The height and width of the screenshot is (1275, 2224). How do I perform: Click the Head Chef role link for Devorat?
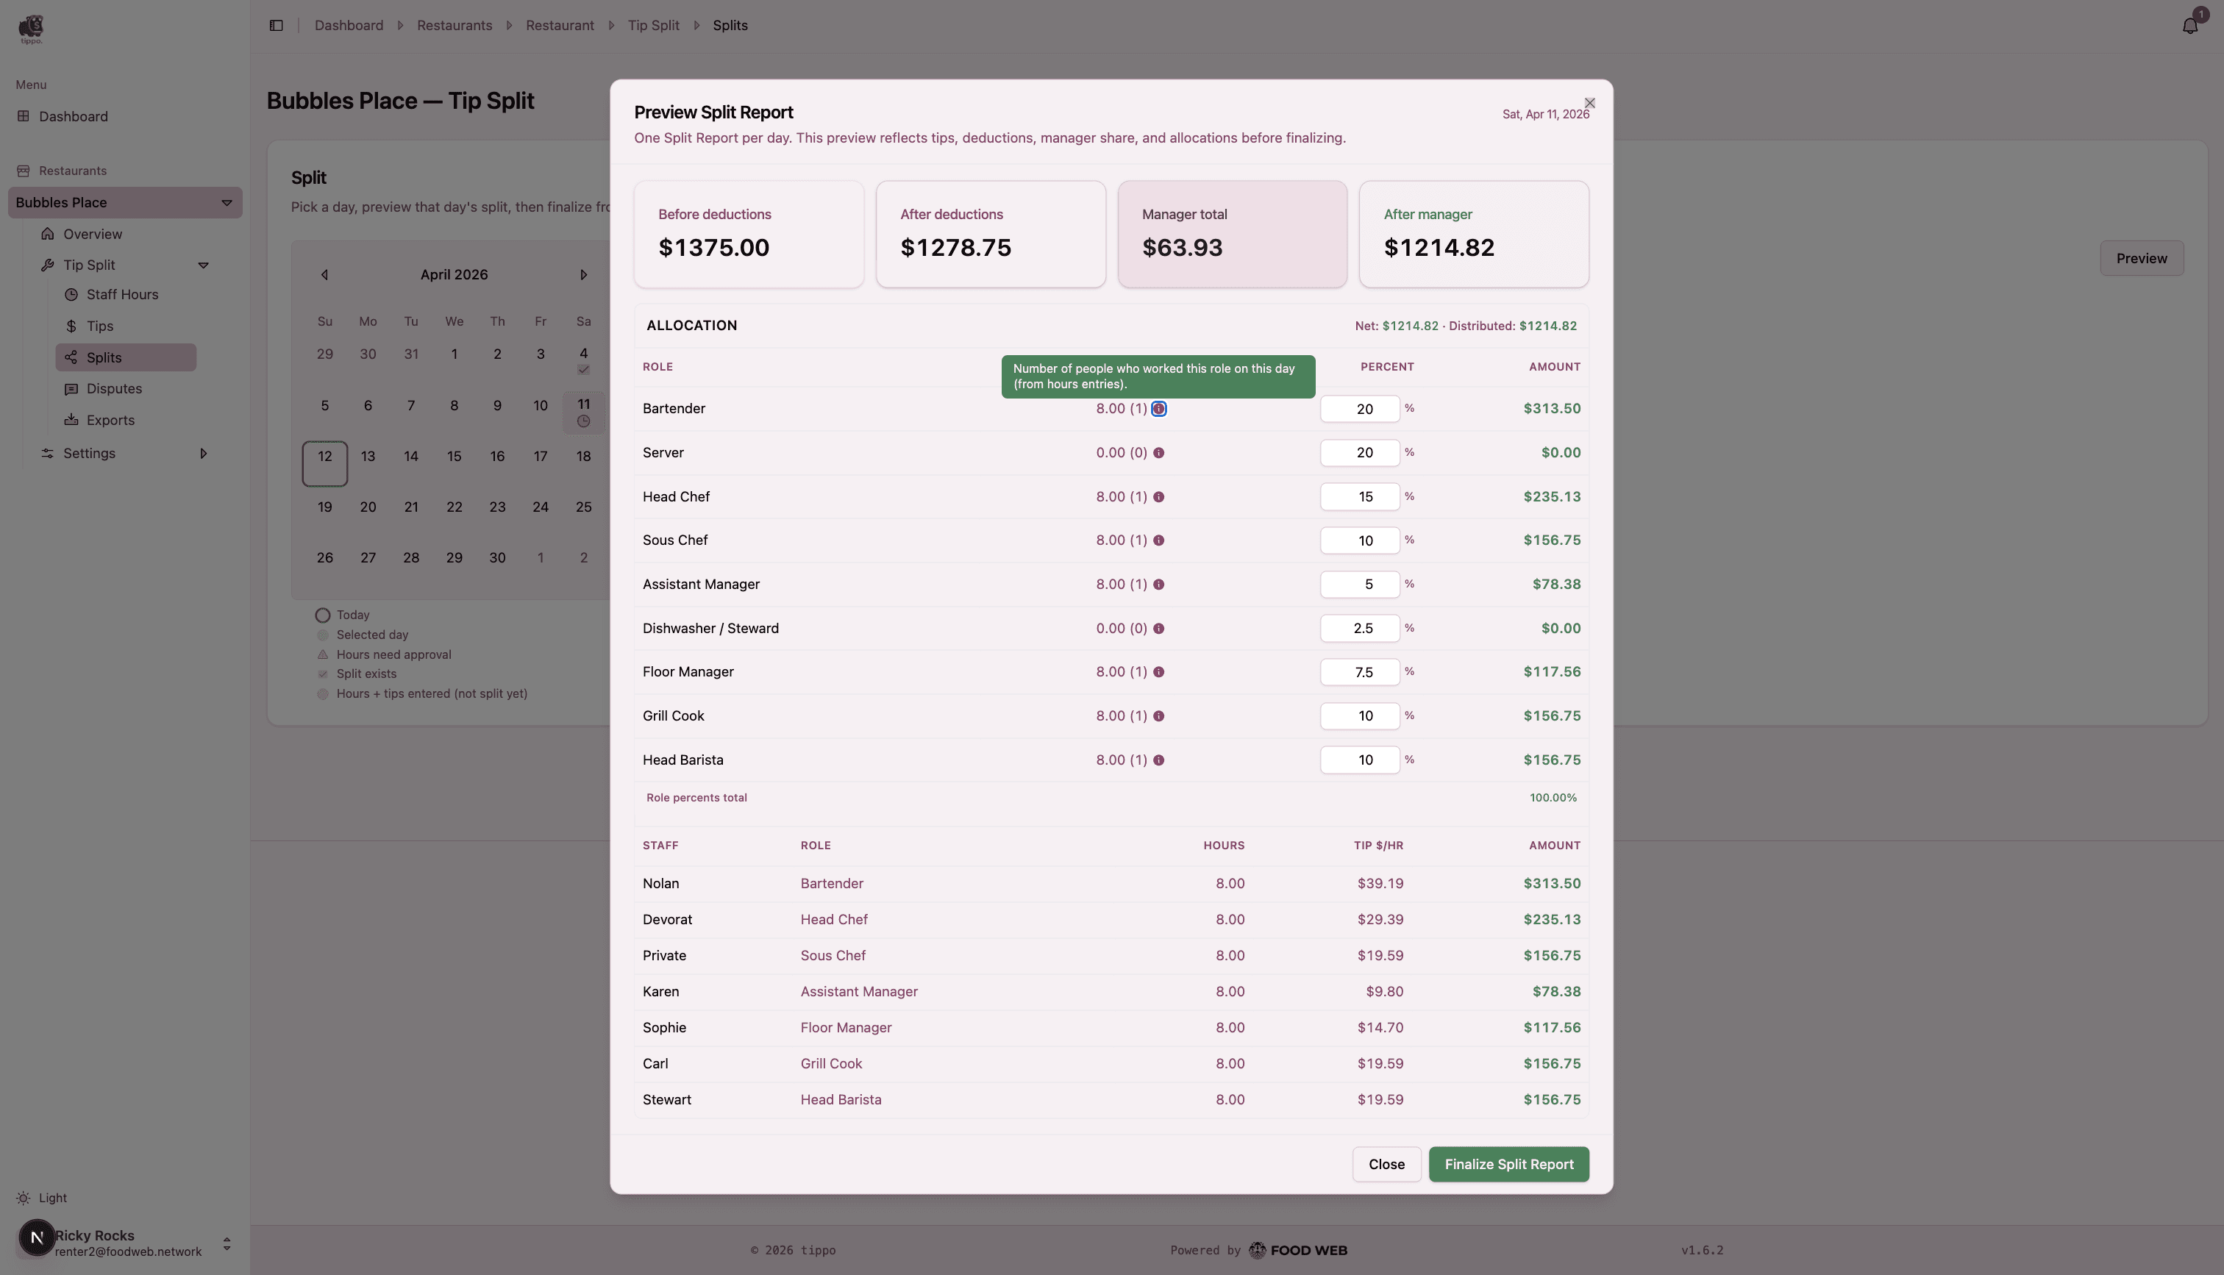833,919
